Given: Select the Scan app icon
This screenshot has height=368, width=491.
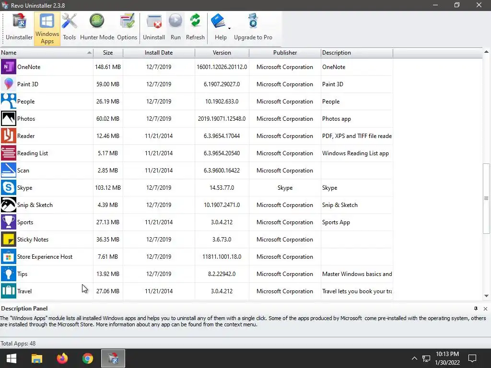Looking at the screenshot, I should pyautogui.click(x=9, y=170).
